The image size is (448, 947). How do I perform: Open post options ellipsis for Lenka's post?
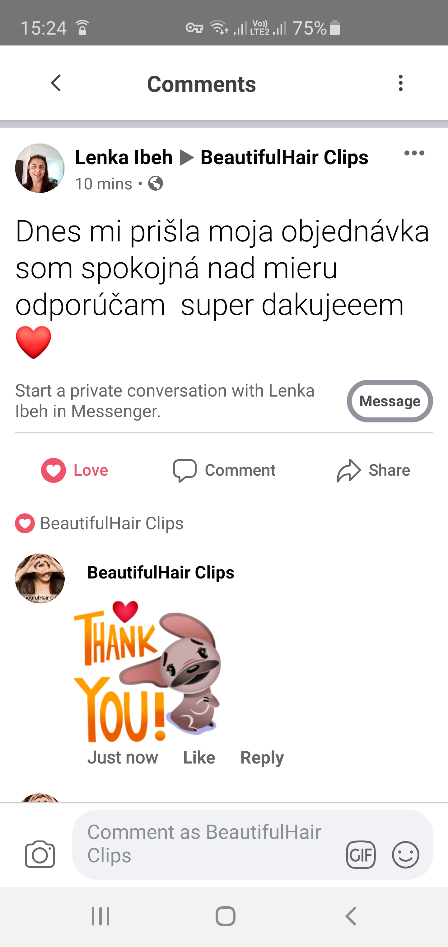click(414, 153)
